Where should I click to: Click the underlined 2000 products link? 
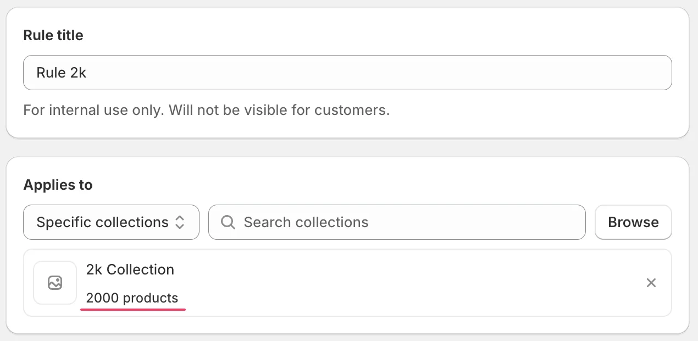(x=132, y=298)
